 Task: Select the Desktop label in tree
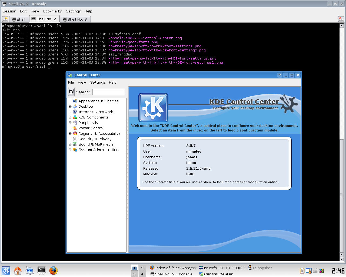click(86, 106)
